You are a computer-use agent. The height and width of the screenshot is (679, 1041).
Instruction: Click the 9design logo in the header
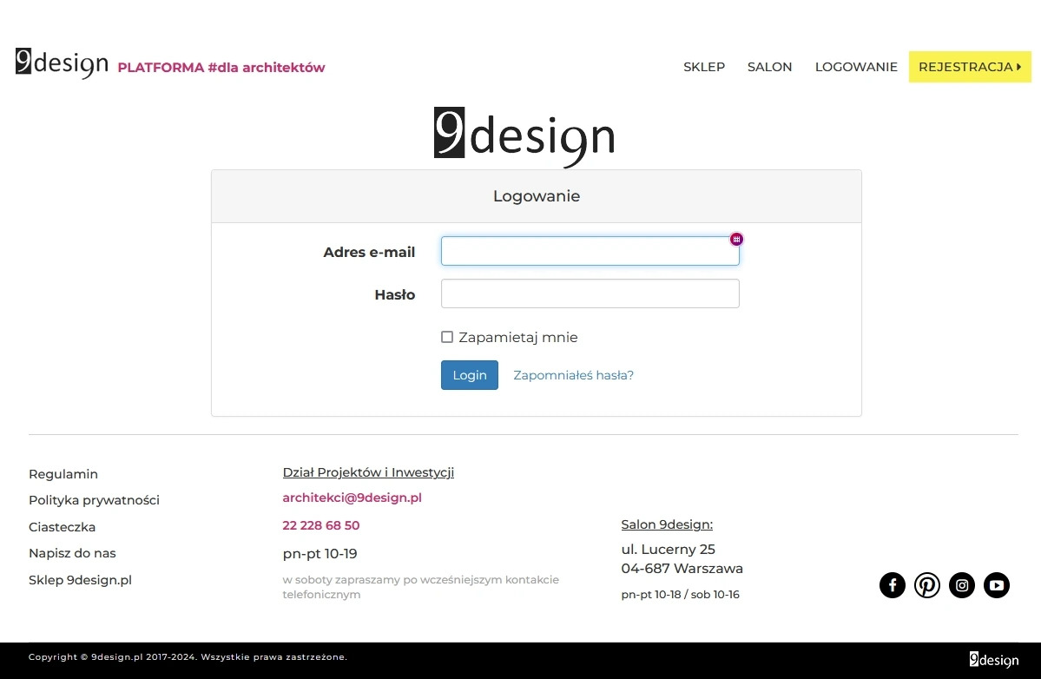61,63
